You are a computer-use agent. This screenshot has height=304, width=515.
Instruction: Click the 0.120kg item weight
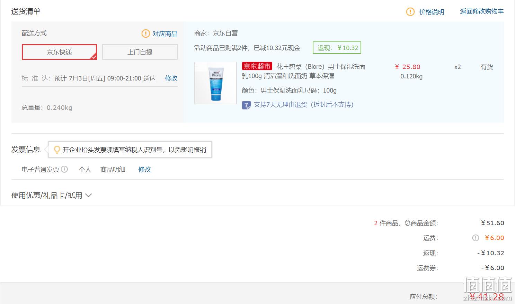(x=411, y=76)
